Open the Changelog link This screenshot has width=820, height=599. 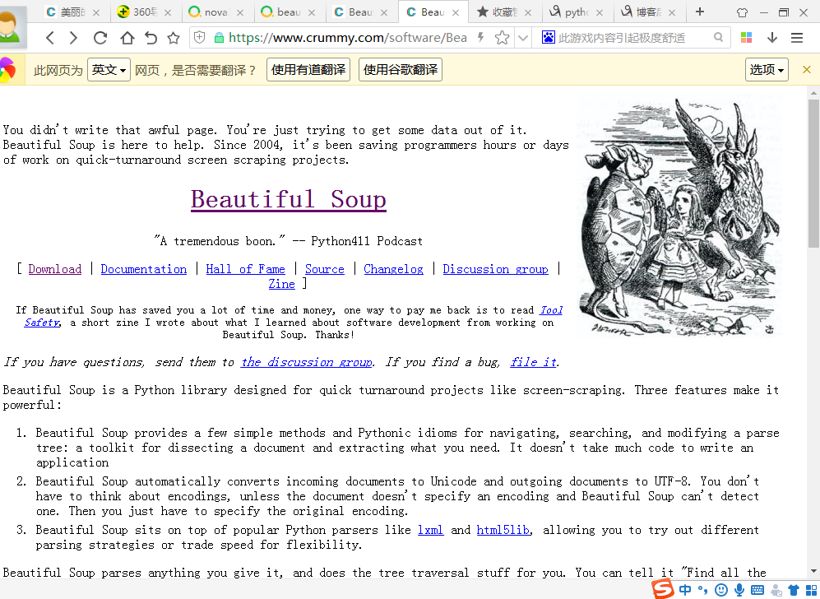[394, 269]
